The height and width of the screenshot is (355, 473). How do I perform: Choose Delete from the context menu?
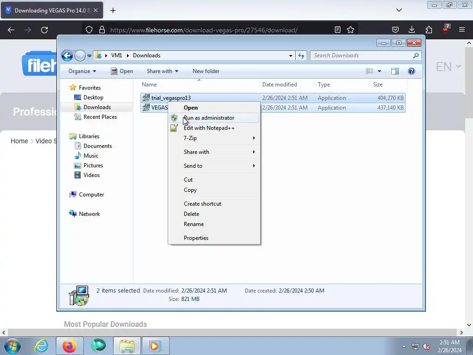tap(214, 214)
